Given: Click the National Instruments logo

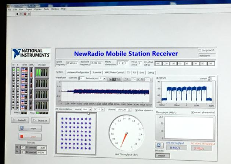Looking at the screenshot, I should coord(31,54).
